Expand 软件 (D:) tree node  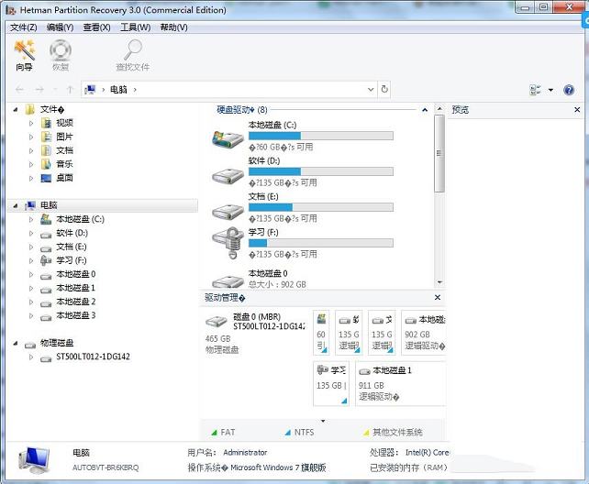31,233
